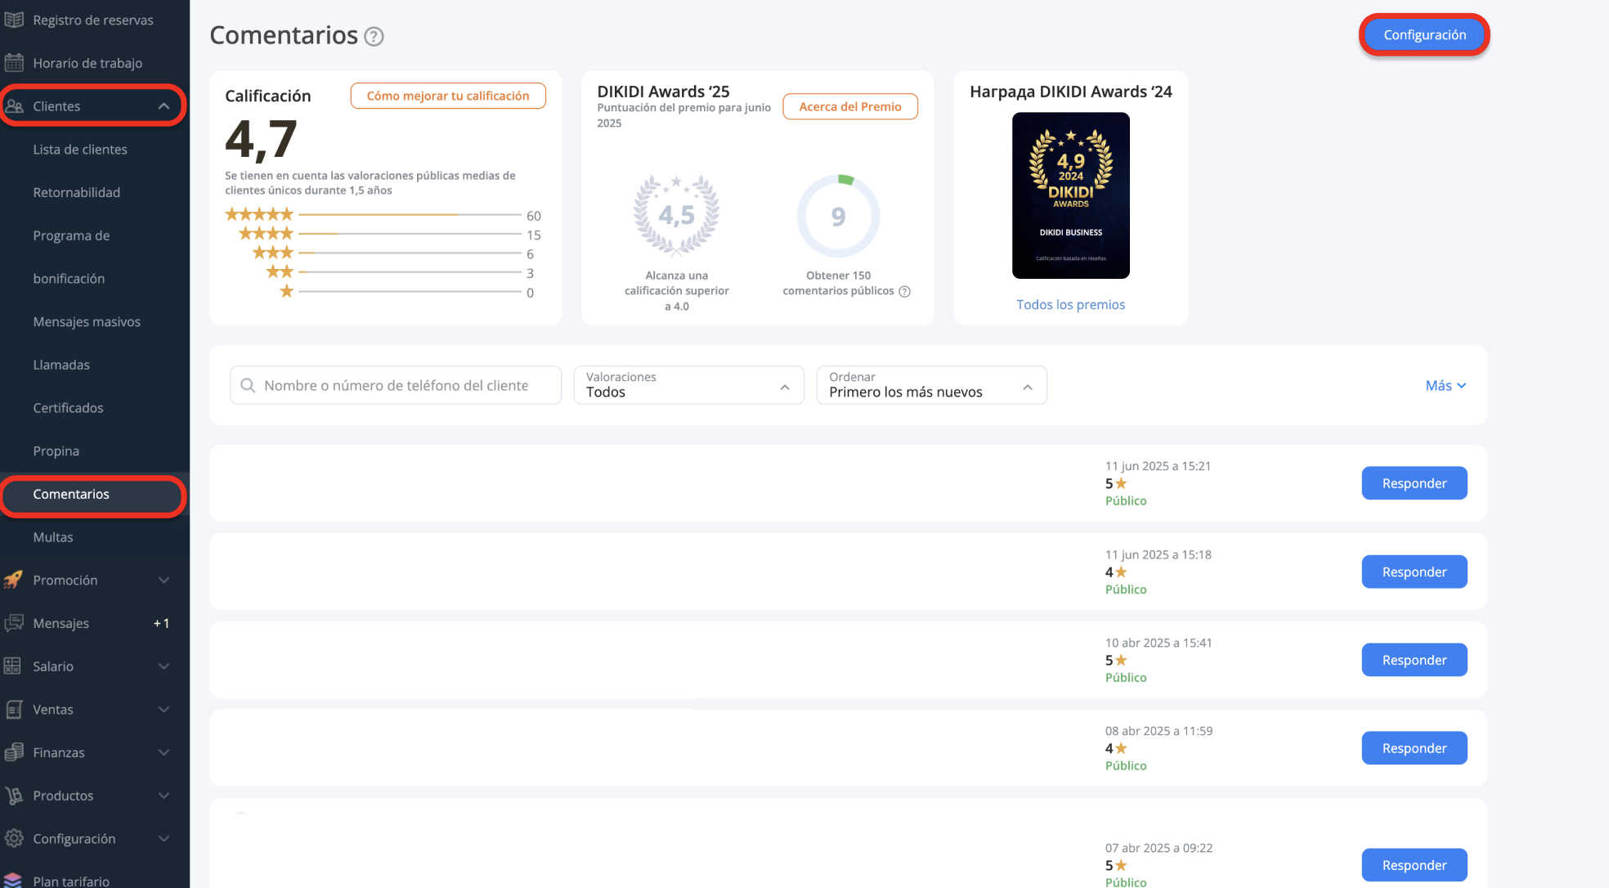Click Acerca del Premio button
The height and width of the screenshot is (888, 1609).
[x=850, y=106]
